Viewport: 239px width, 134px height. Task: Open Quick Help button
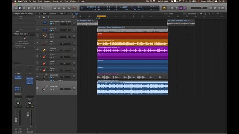(29, 8)
